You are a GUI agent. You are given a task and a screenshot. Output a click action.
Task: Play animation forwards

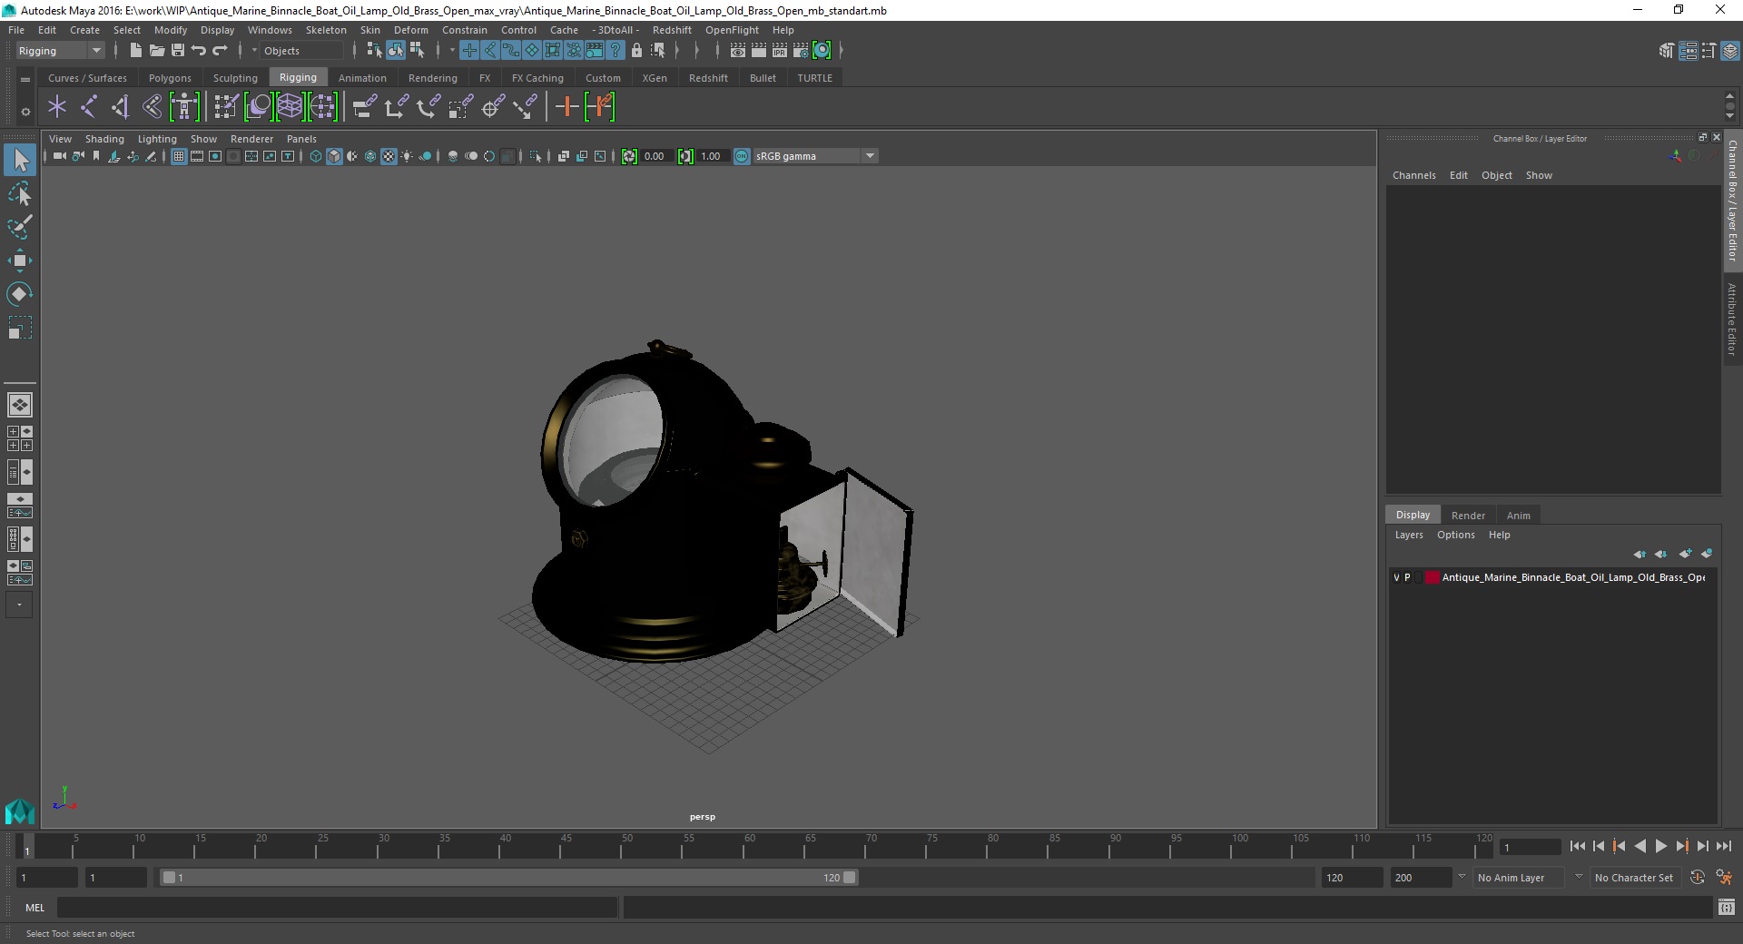(1660, 846)
